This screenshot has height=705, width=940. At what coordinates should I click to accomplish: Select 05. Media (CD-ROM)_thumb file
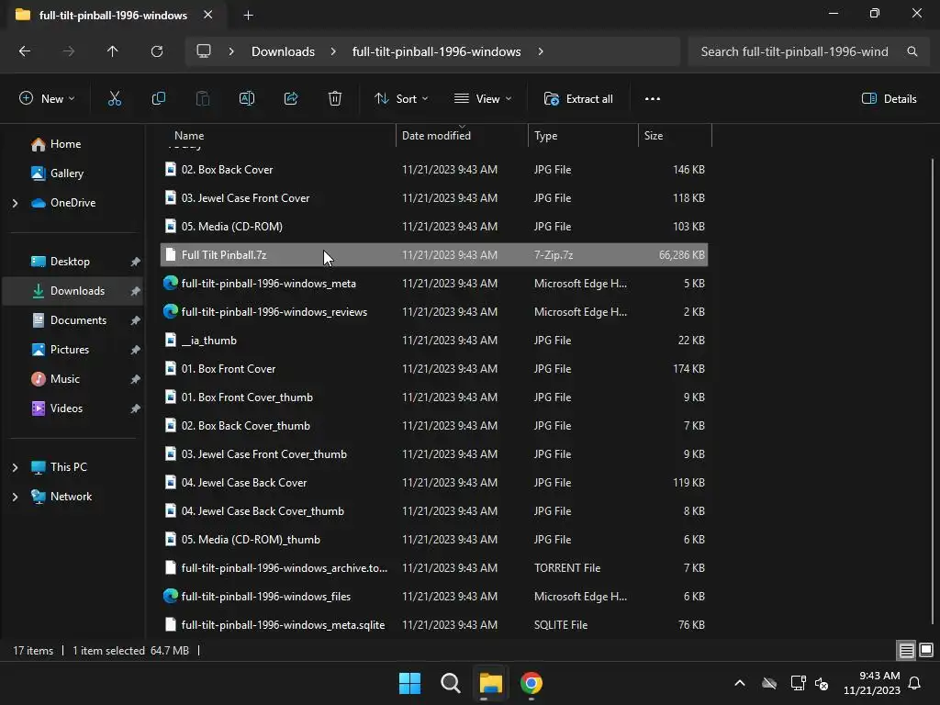tap(434, 540)
